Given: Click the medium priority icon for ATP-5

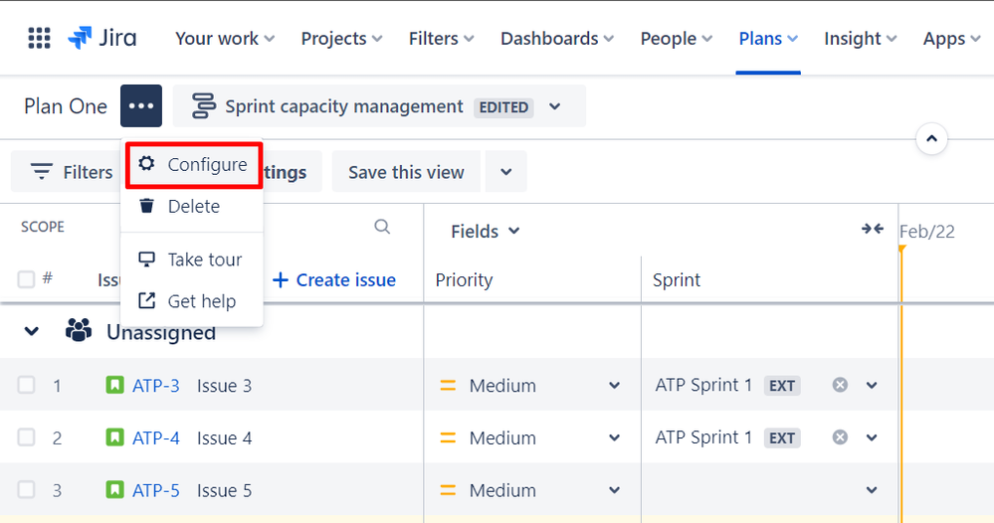Looking at the screenshot, I should 448,490.
